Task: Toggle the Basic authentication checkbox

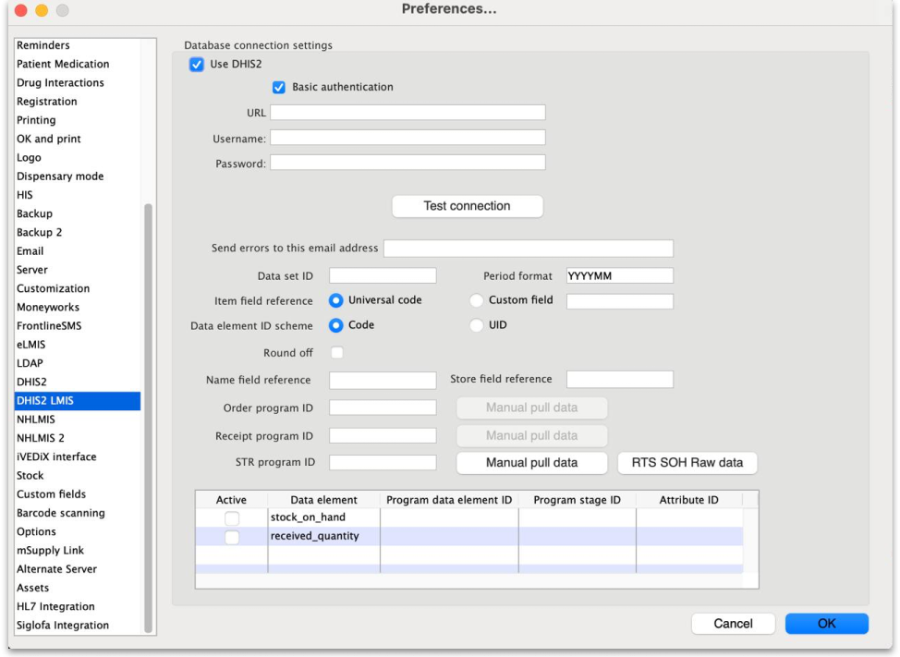Action: point(279,88)
